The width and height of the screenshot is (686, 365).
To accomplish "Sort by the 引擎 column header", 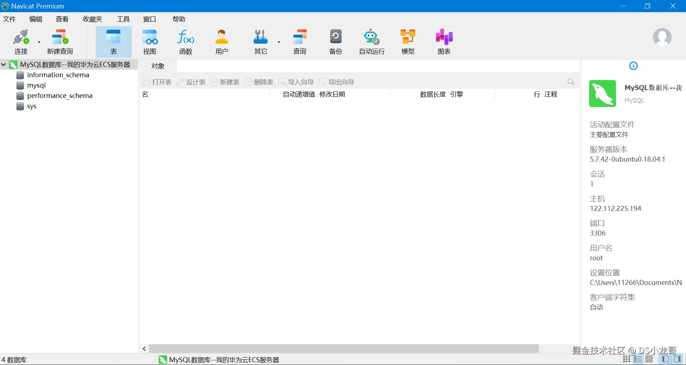I will [471, 94].
